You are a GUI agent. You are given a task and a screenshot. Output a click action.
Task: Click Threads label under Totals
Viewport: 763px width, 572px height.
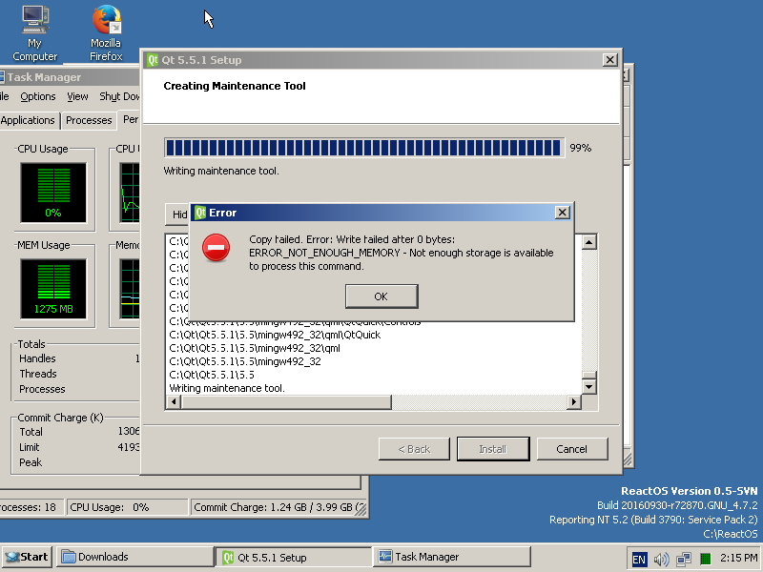[x=38, y=374]
